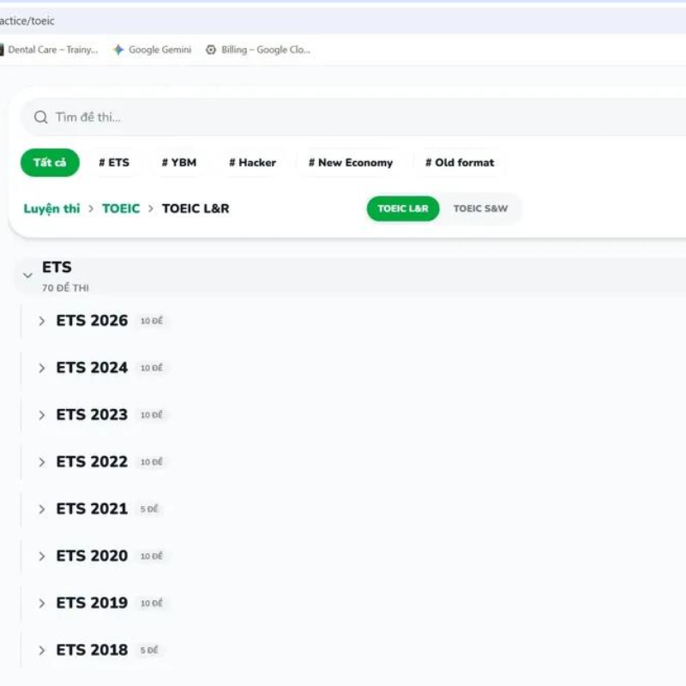Go to TOEIC breadcrumb link
Screen dimensions: 686x686
[x=121, y=208]
